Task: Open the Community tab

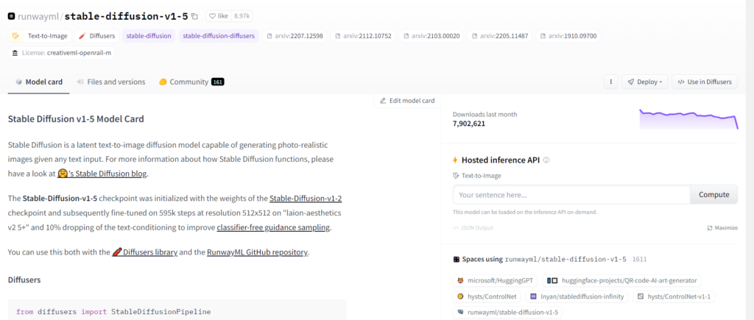Action: 191,82
